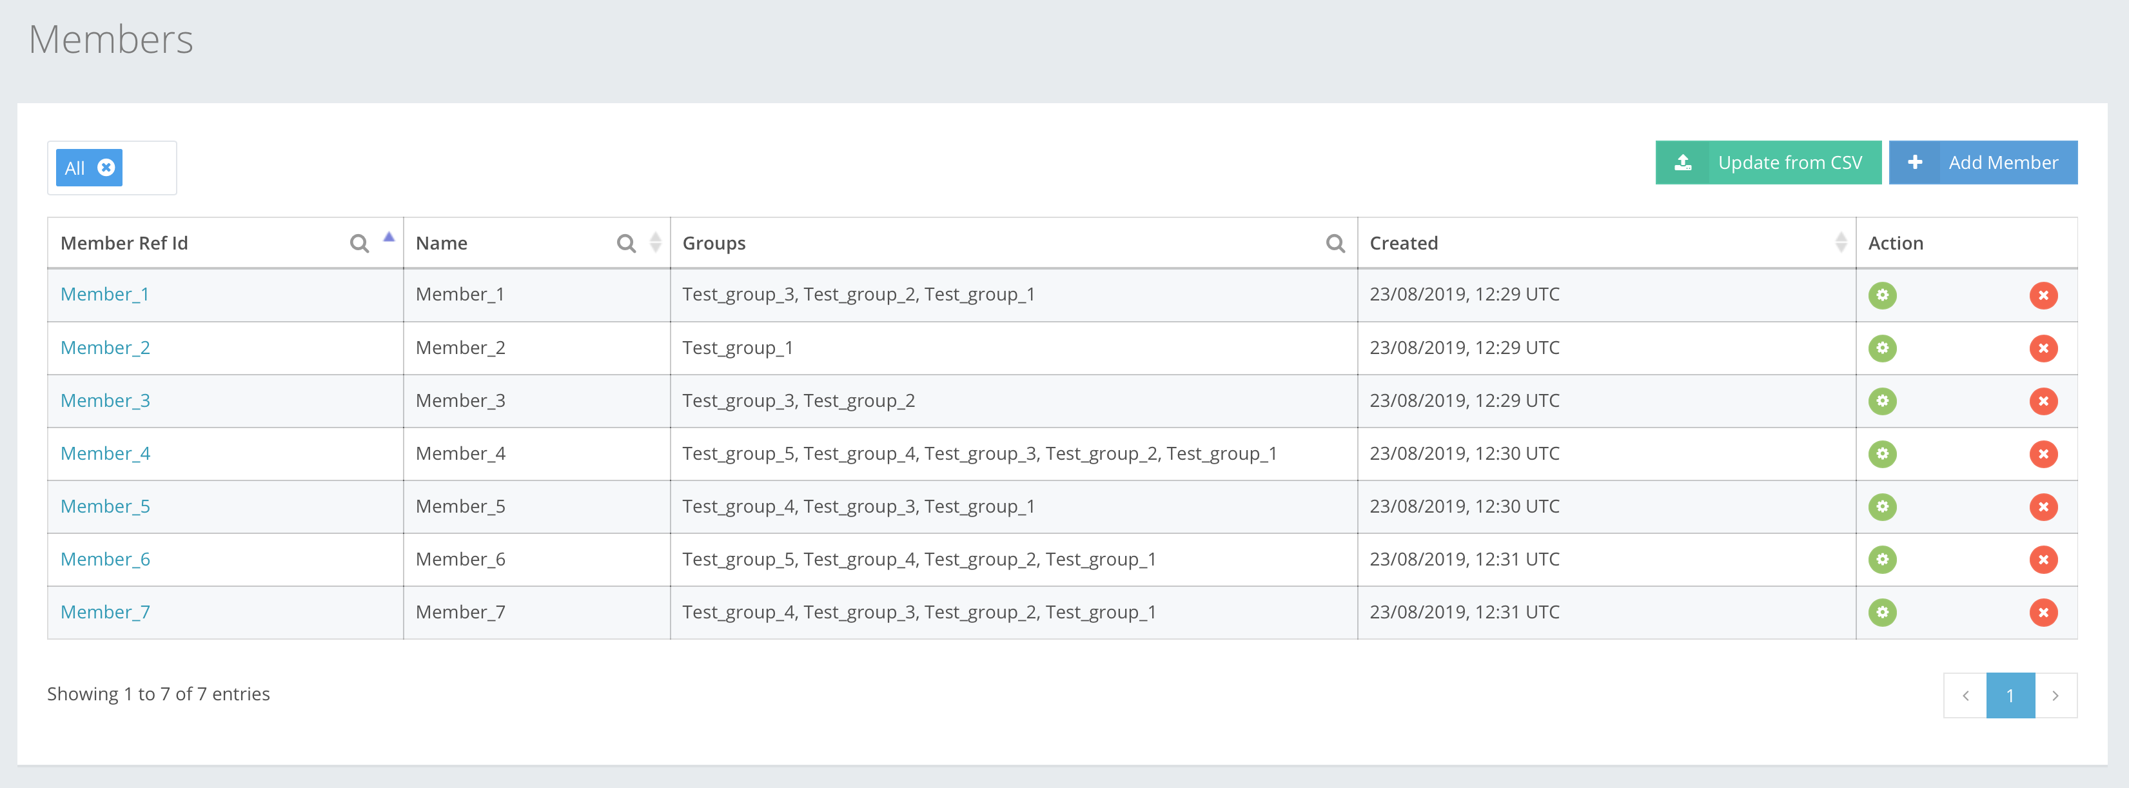The height and width of the screenshot is (788, 2129).
Task: Open search for Member Ref Id column
Action: pyautogui.click(x=358, y=243)
